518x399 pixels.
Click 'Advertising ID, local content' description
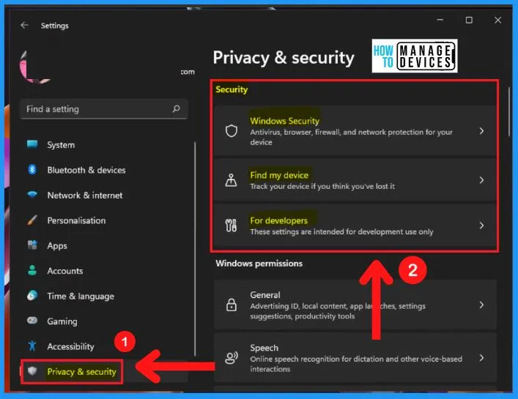click(x=338, y=311)
